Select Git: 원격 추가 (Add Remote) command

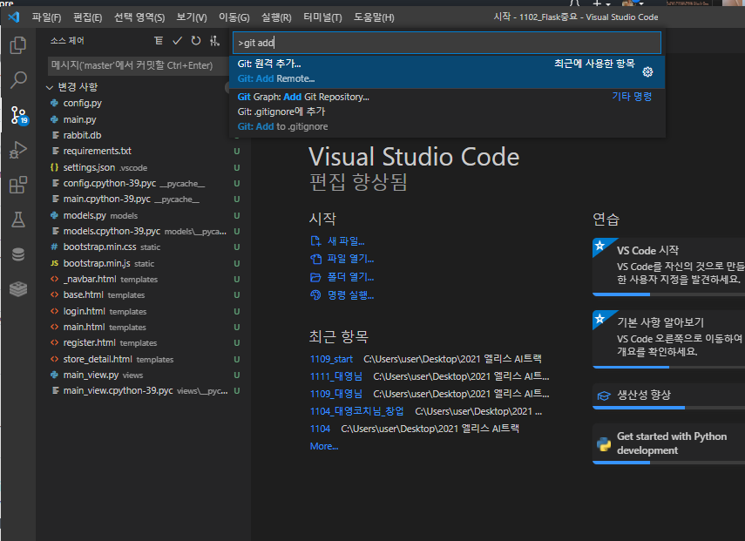447,71
